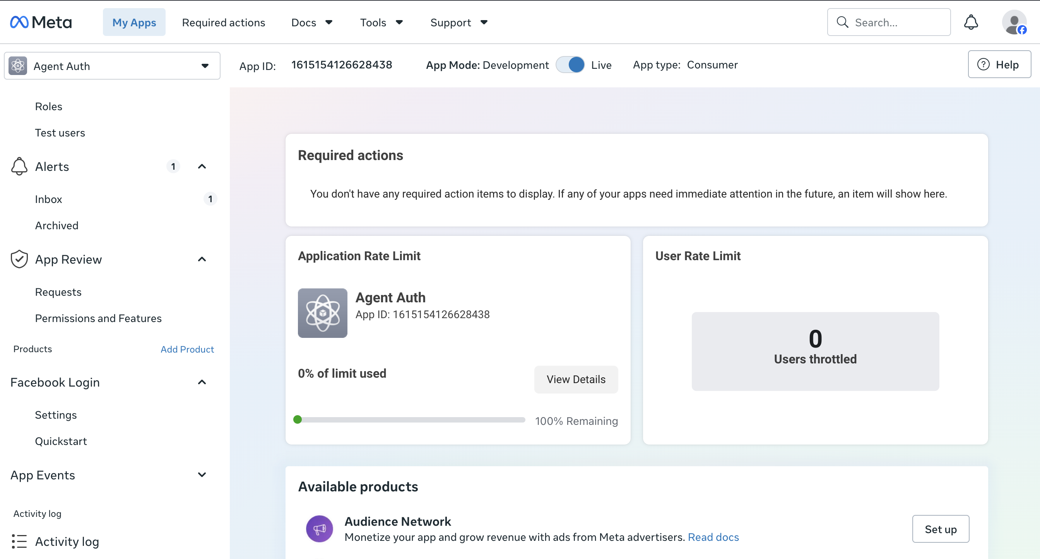The height and width of the screenshot is (559, 1040).
Task: Click the Meta logo
Action: pos(41,22)
